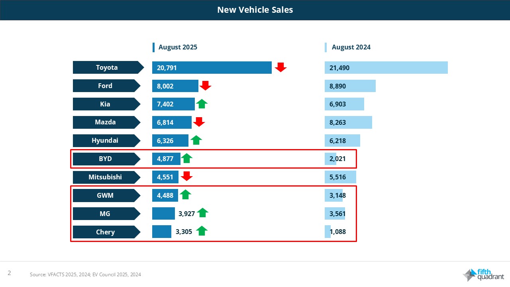Viewport: 510px width, 287px height.
Task: Click the green up arrow next to MG
Action: [x=202, y=213]
